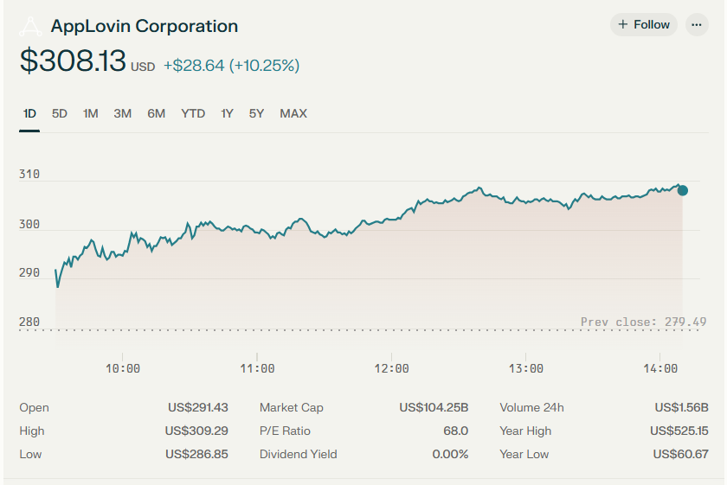727x485 pixels.
Task: Select the 1D time range tab
Action: click(x=29, y=113)
